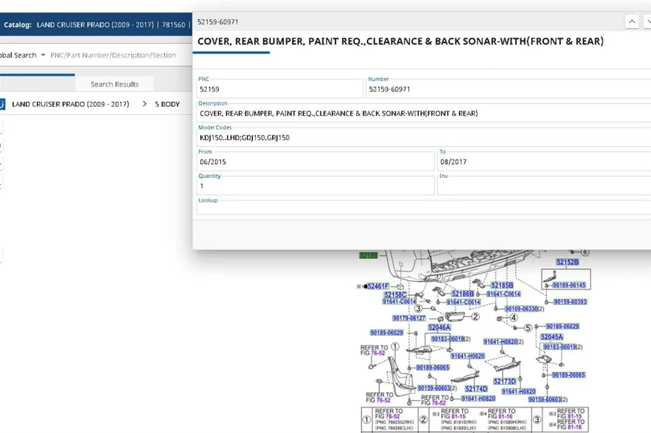Click the Model Codes field

[420, 137]
